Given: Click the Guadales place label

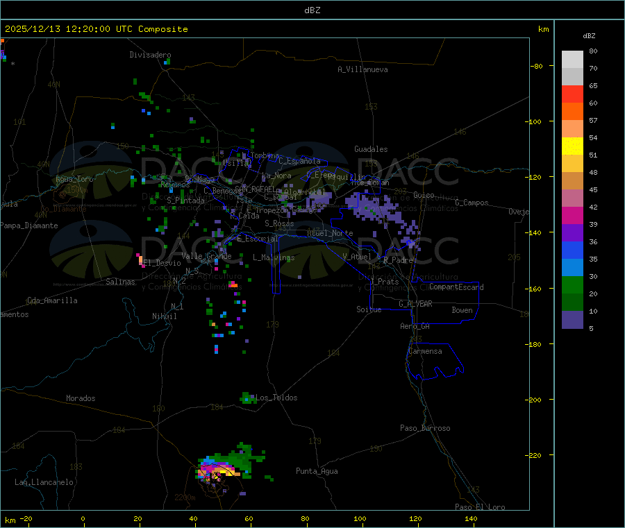Looking at the screenshot, I should pos(371,149).
